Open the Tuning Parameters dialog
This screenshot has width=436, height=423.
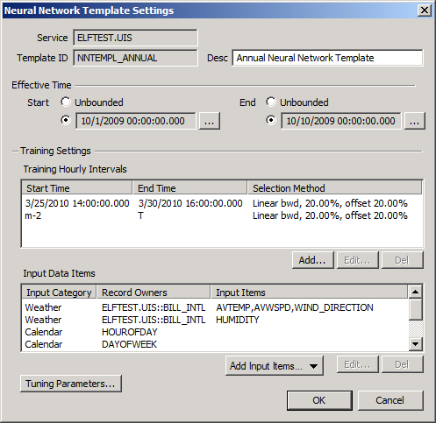pyautogui.click(x=71, y=384)
